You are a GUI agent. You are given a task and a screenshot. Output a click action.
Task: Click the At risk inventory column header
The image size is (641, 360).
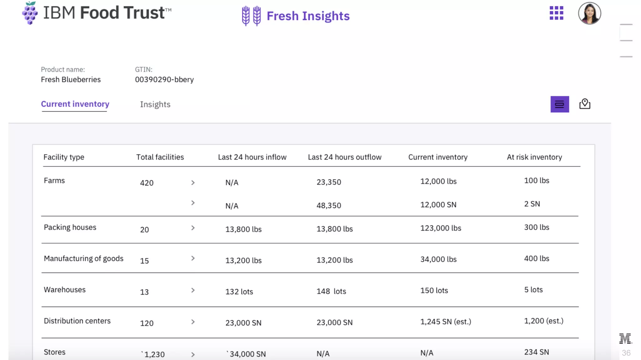(534, 157)
